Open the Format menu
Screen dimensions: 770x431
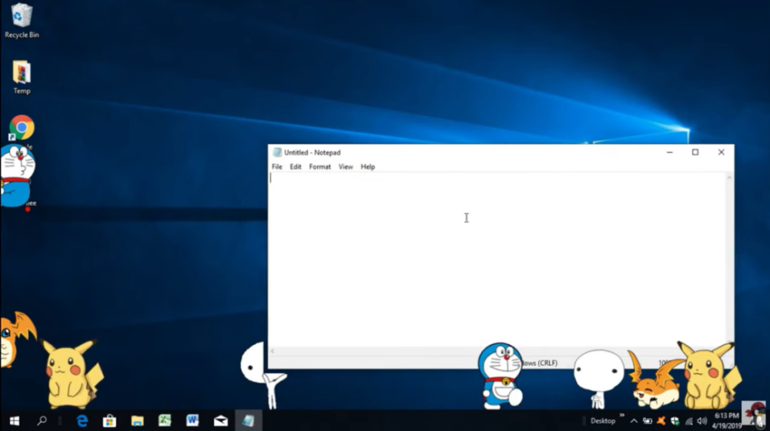tap(320, 167)
